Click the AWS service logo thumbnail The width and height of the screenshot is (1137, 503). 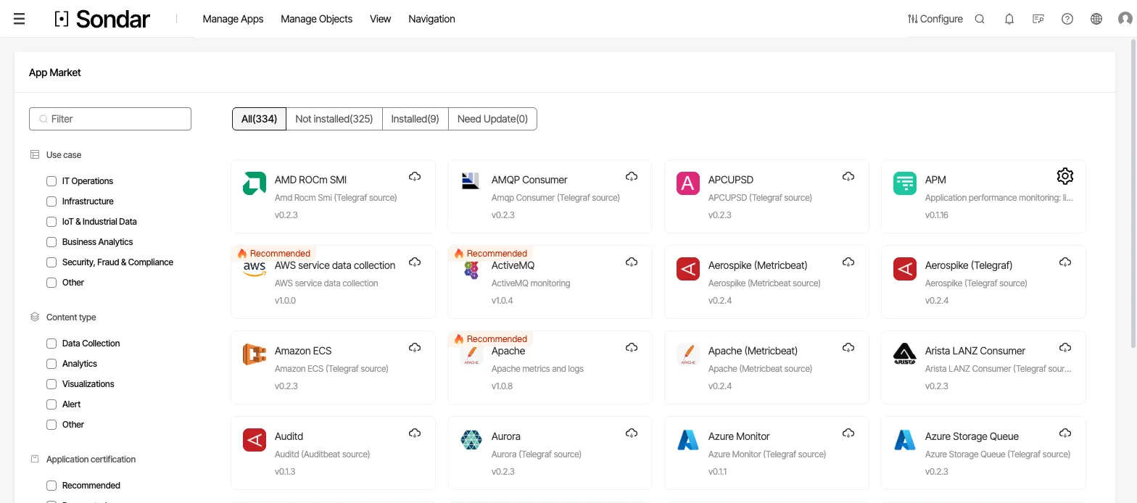[255, 269]
